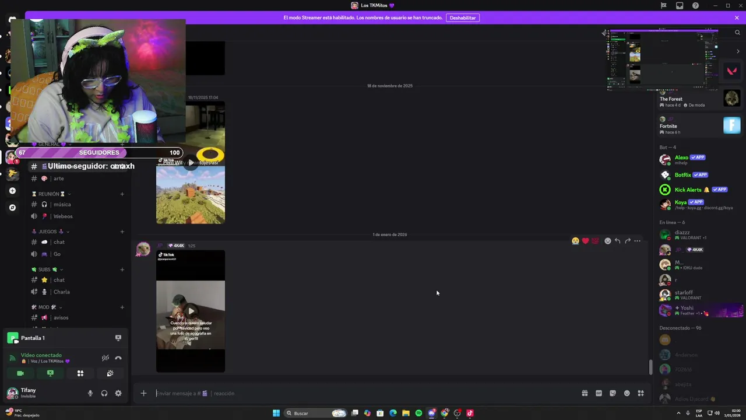
Task: Collapse the REUNIÓN category
Action: (51, 194)
